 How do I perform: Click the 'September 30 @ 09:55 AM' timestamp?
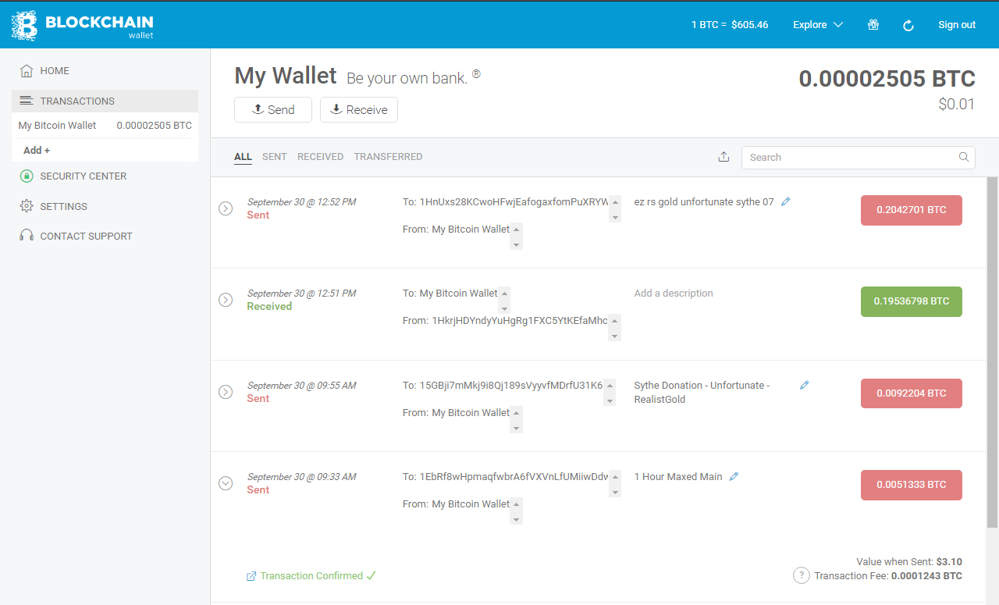(301, 386)
